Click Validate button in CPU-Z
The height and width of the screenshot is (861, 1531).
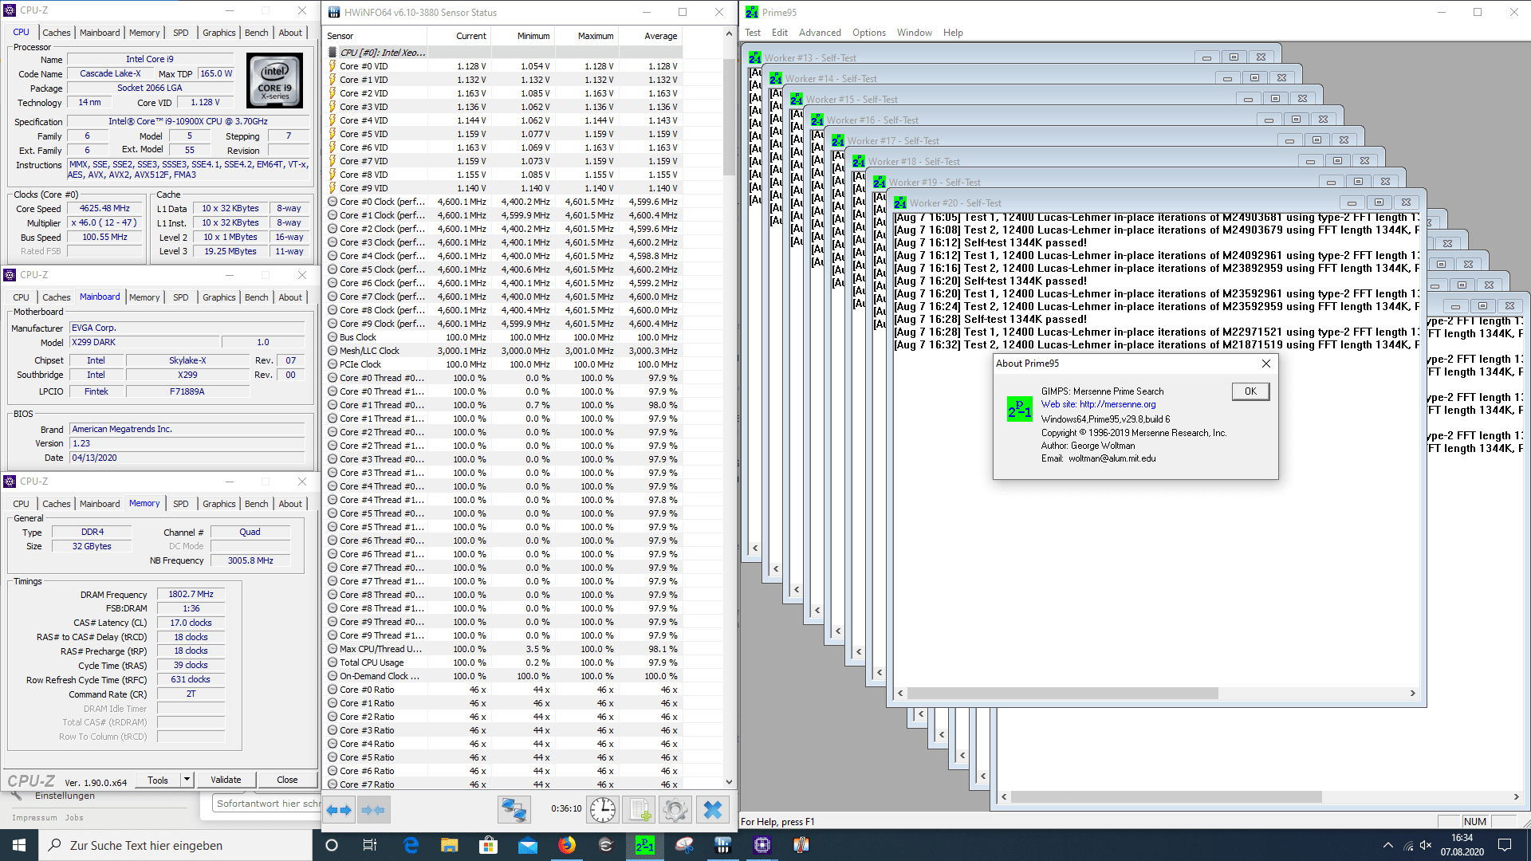[x=226, y=780]
